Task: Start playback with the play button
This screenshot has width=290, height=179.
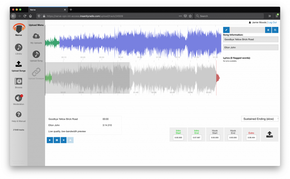Action: coord(50,140)
